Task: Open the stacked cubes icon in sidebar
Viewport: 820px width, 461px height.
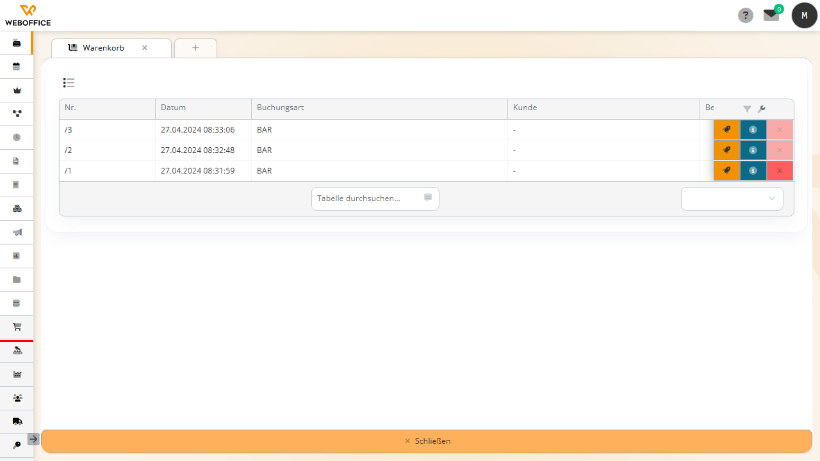Action: 17,208
